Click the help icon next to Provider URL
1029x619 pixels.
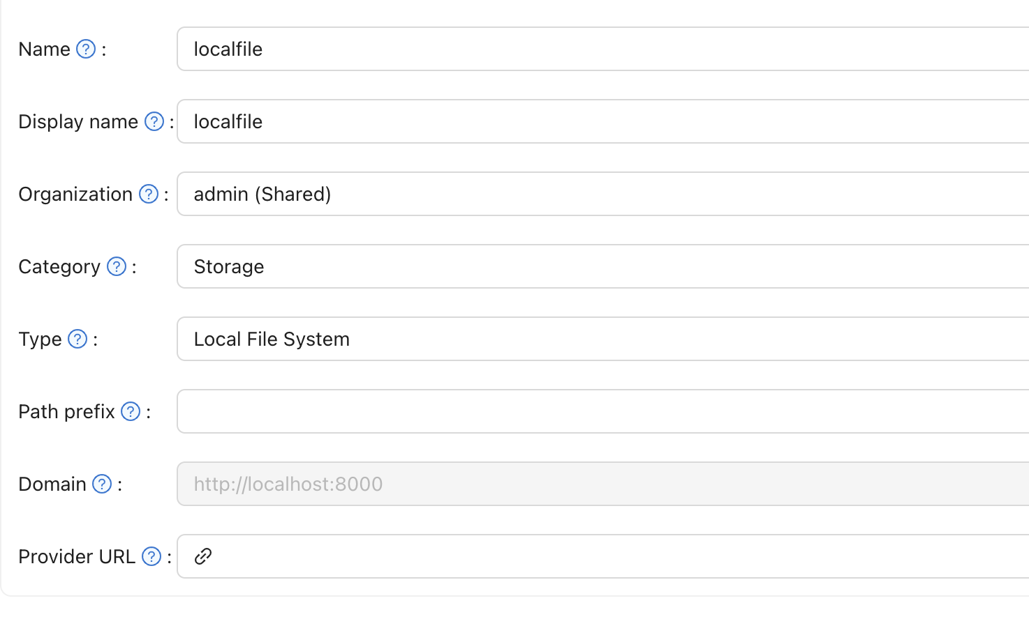pyautogui.click(x=151, y=556)
